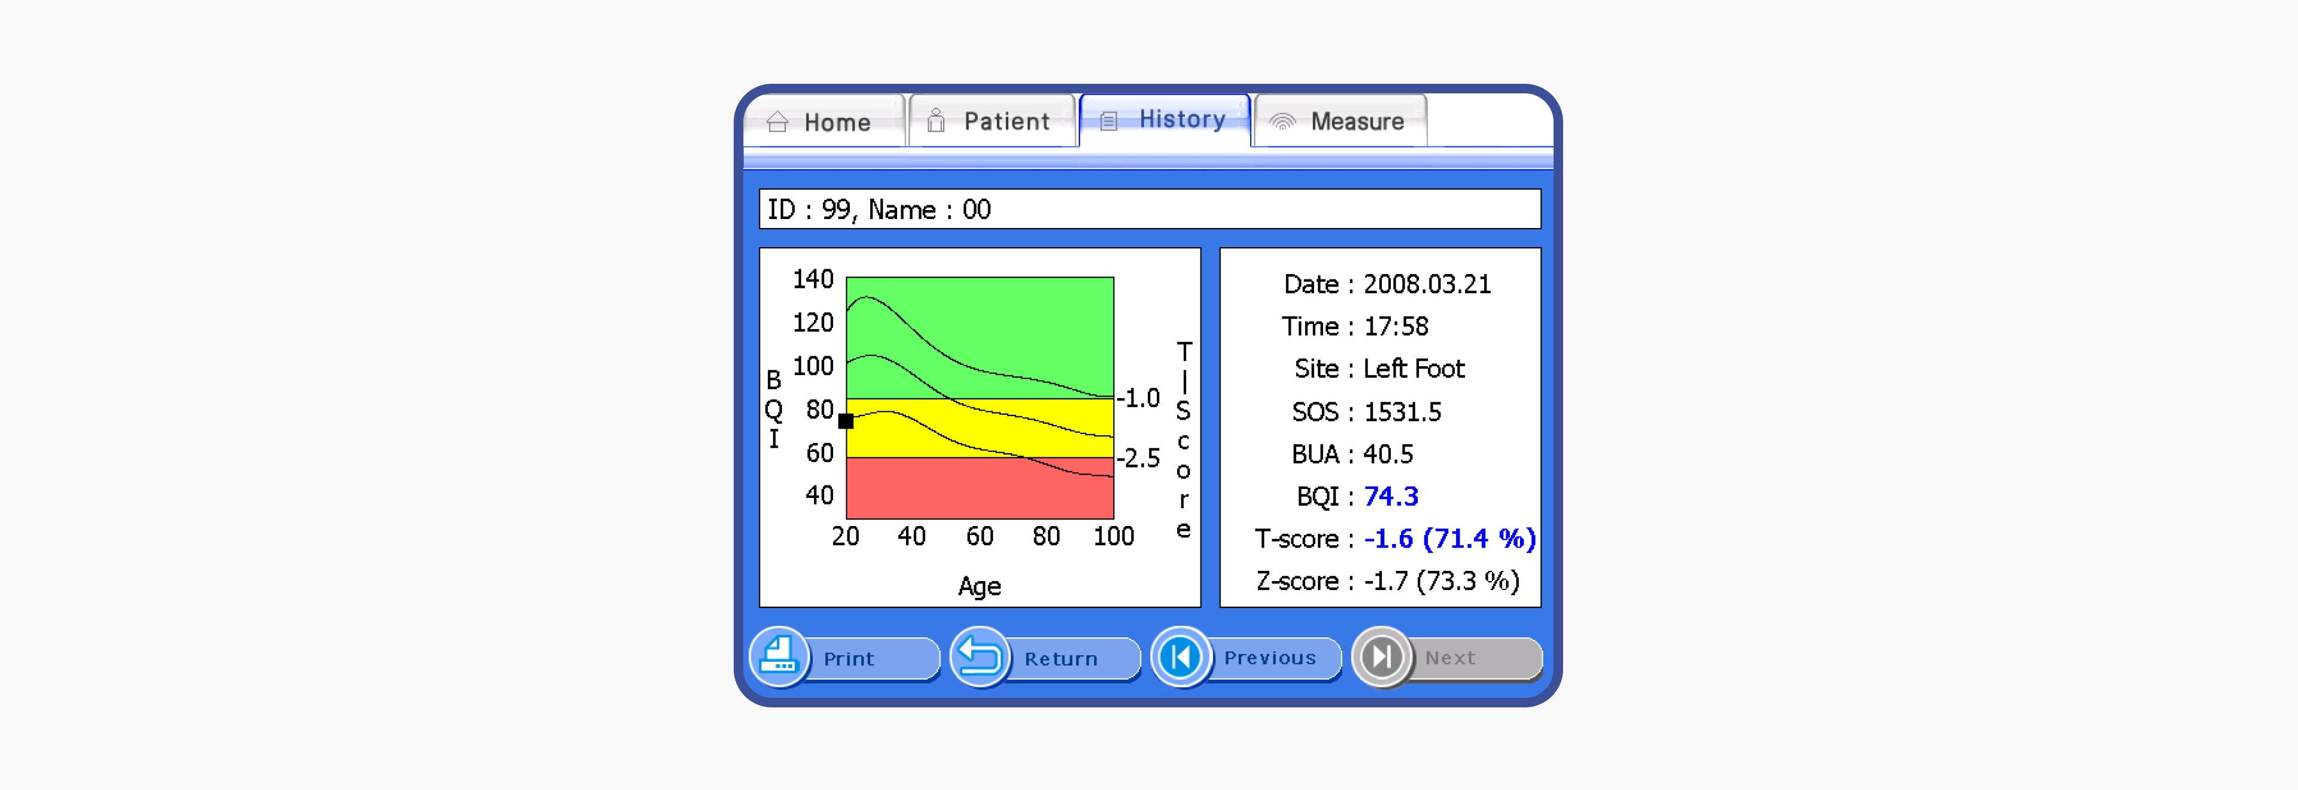The width and height of the screenshot is (2298, 790).
Task: Go to Previous measurement record
Action: pyautogui.click(x=1269, y=658)
